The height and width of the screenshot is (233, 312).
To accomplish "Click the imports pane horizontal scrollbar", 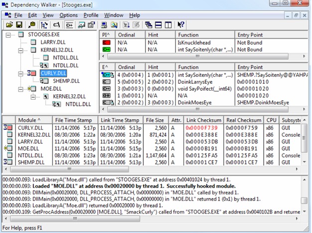I will click(x=198, y=56).
